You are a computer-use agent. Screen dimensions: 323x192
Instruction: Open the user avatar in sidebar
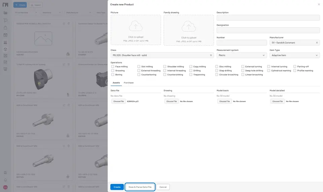5,187
